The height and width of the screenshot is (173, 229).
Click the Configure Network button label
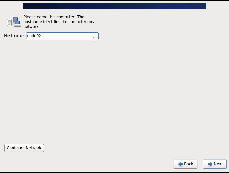click(24, 148)
